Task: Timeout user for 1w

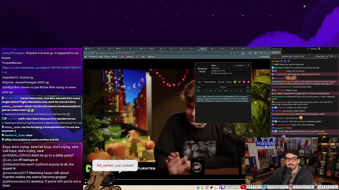Action: (x=241, y=91)
